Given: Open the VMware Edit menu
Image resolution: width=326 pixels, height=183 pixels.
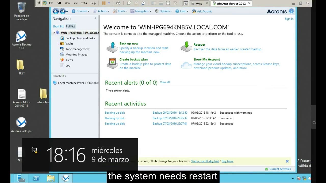Looking at the screenshot, I should pyautogui.click(x=59, y=3).
